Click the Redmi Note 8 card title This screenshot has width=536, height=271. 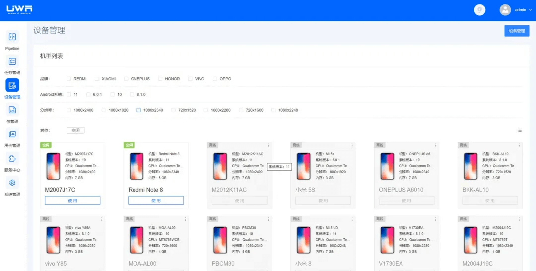[x=145, y=189]
